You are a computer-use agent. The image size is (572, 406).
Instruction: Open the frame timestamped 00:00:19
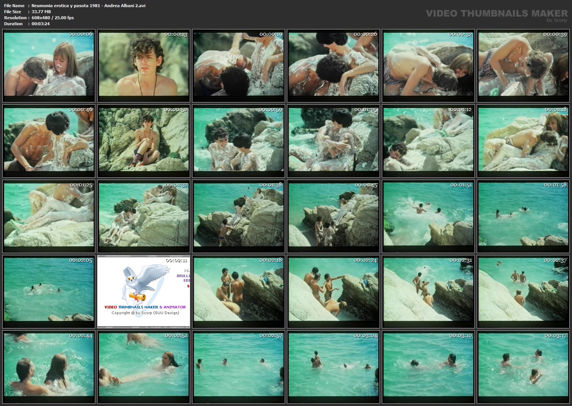coord(239,66)
